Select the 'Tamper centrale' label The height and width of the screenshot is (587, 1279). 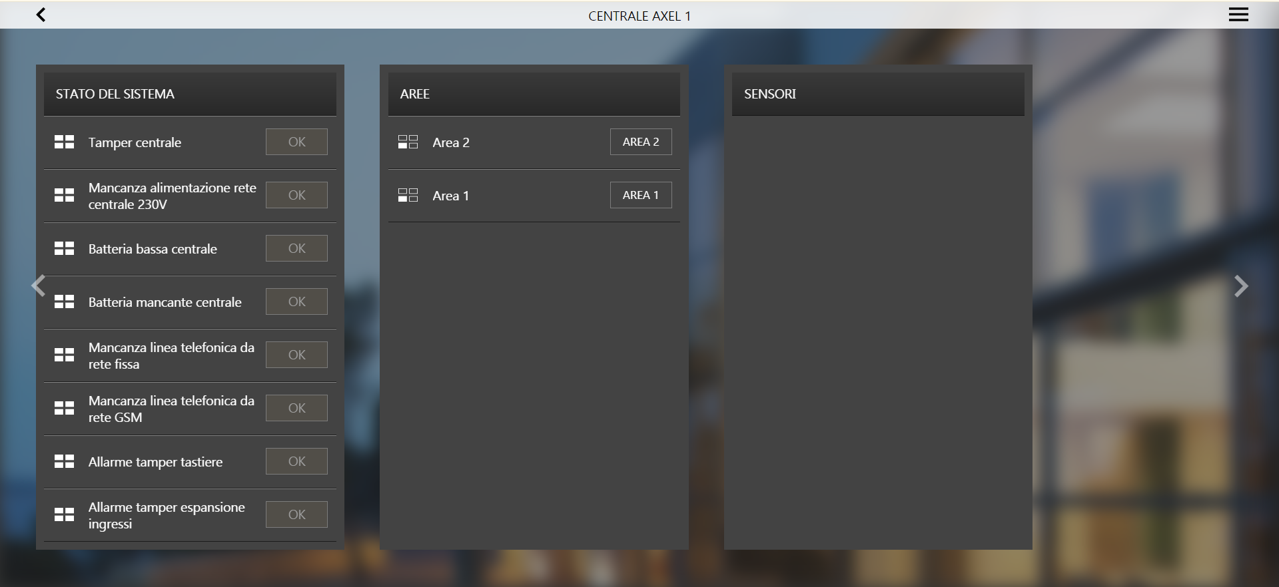point(135,142)
